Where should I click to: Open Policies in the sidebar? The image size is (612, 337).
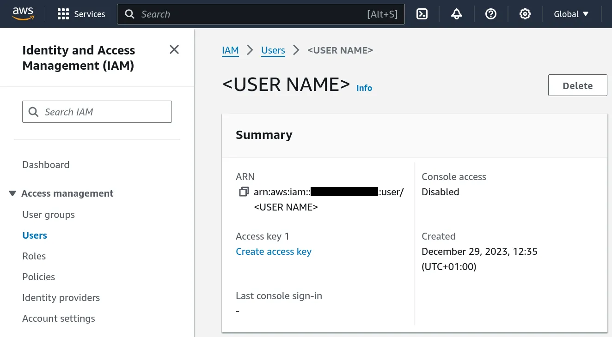[x=39, y=277]
